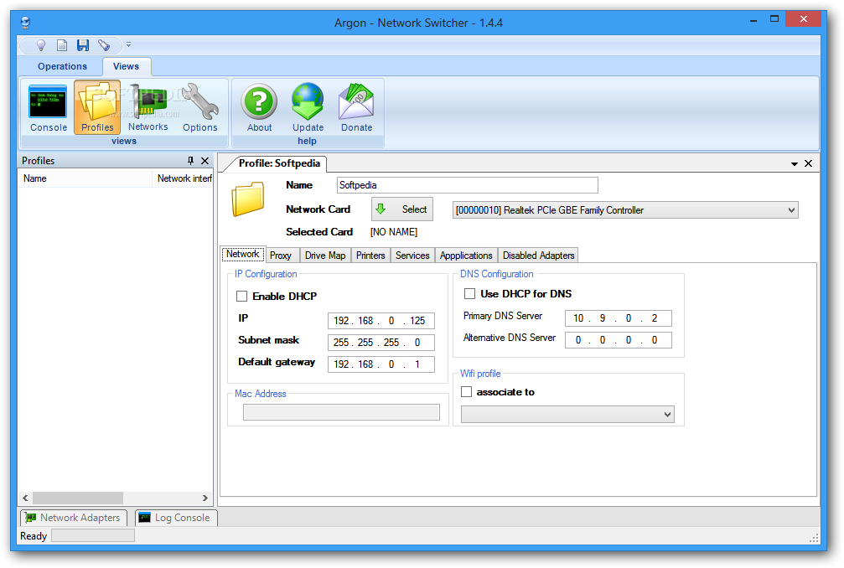
Task: Expand the Wifi profile dropdown
Action: [667, 414]
